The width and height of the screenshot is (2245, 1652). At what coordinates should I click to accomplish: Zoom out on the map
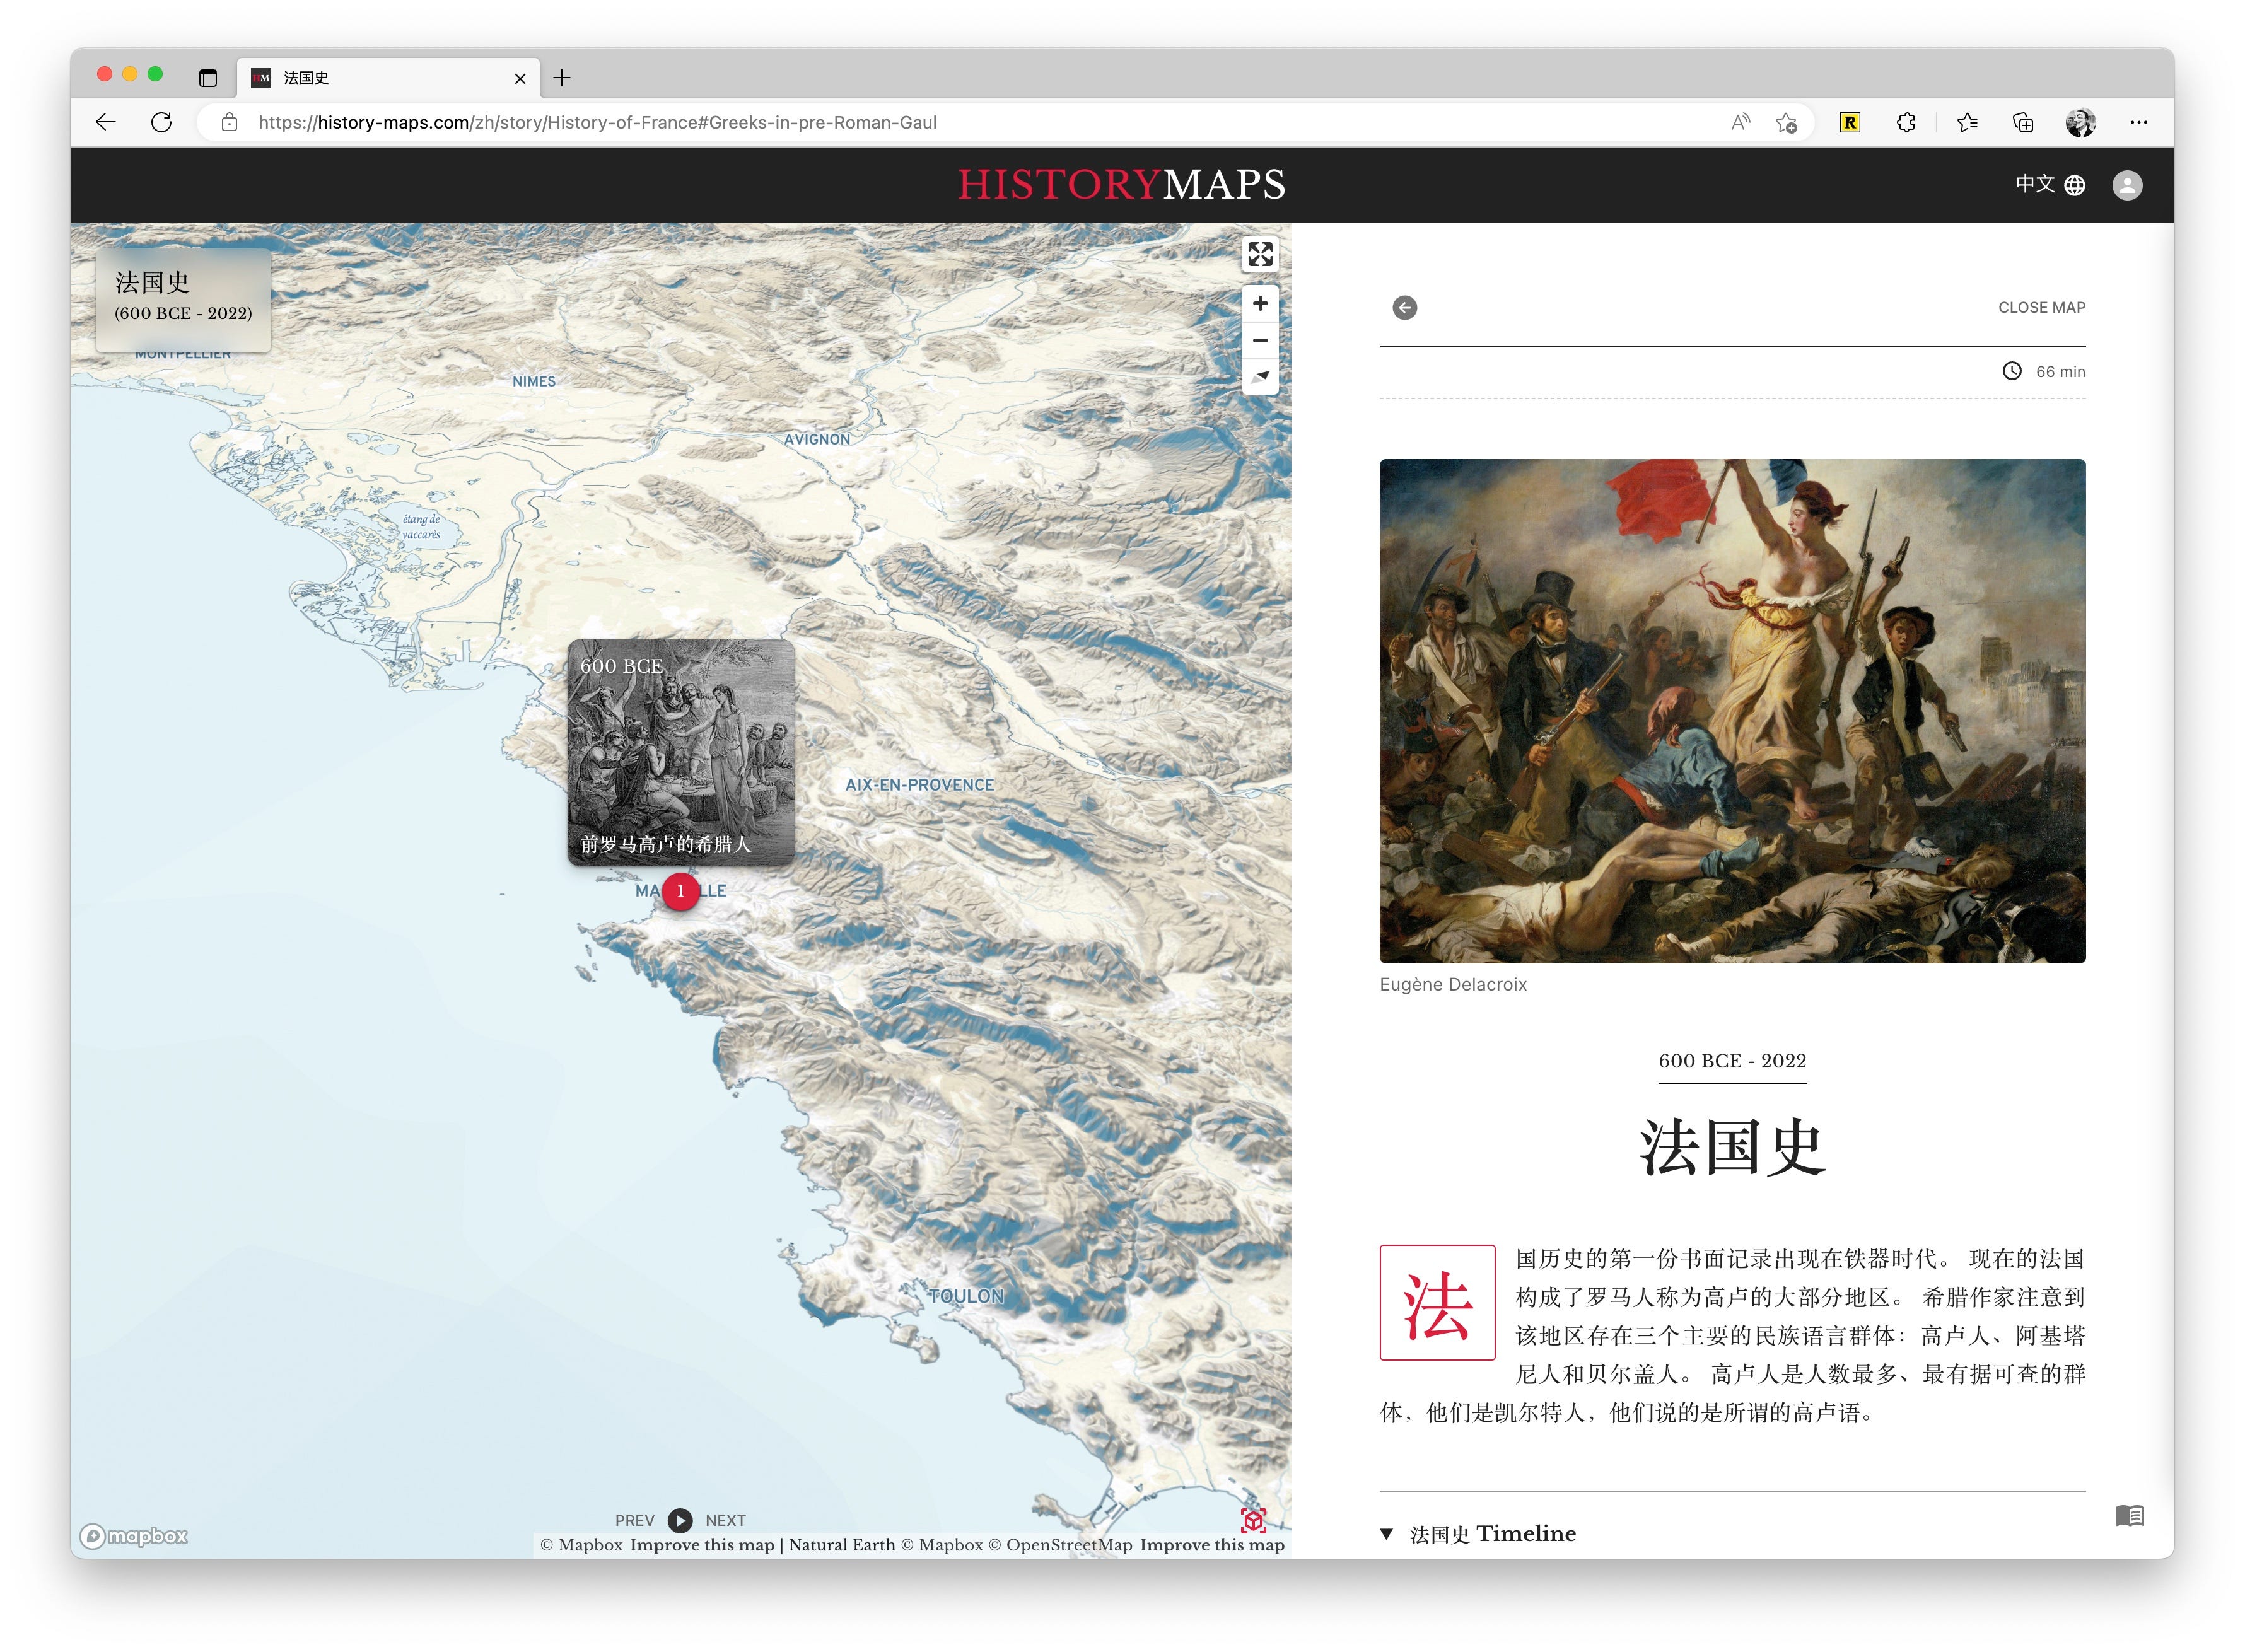tap(1260, 340)
